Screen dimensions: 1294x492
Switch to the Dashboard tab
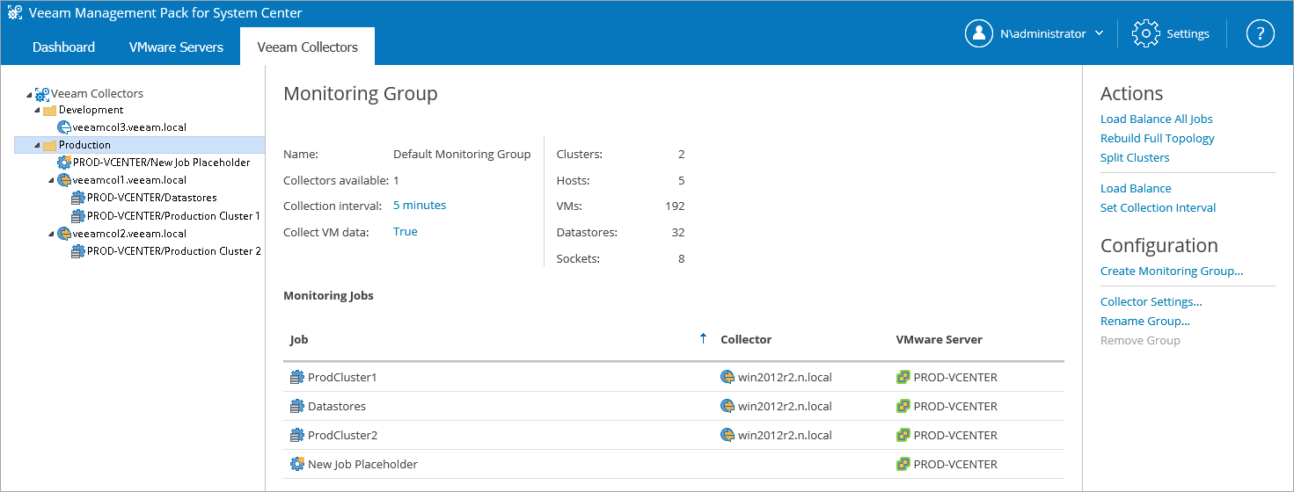point(63,47)
